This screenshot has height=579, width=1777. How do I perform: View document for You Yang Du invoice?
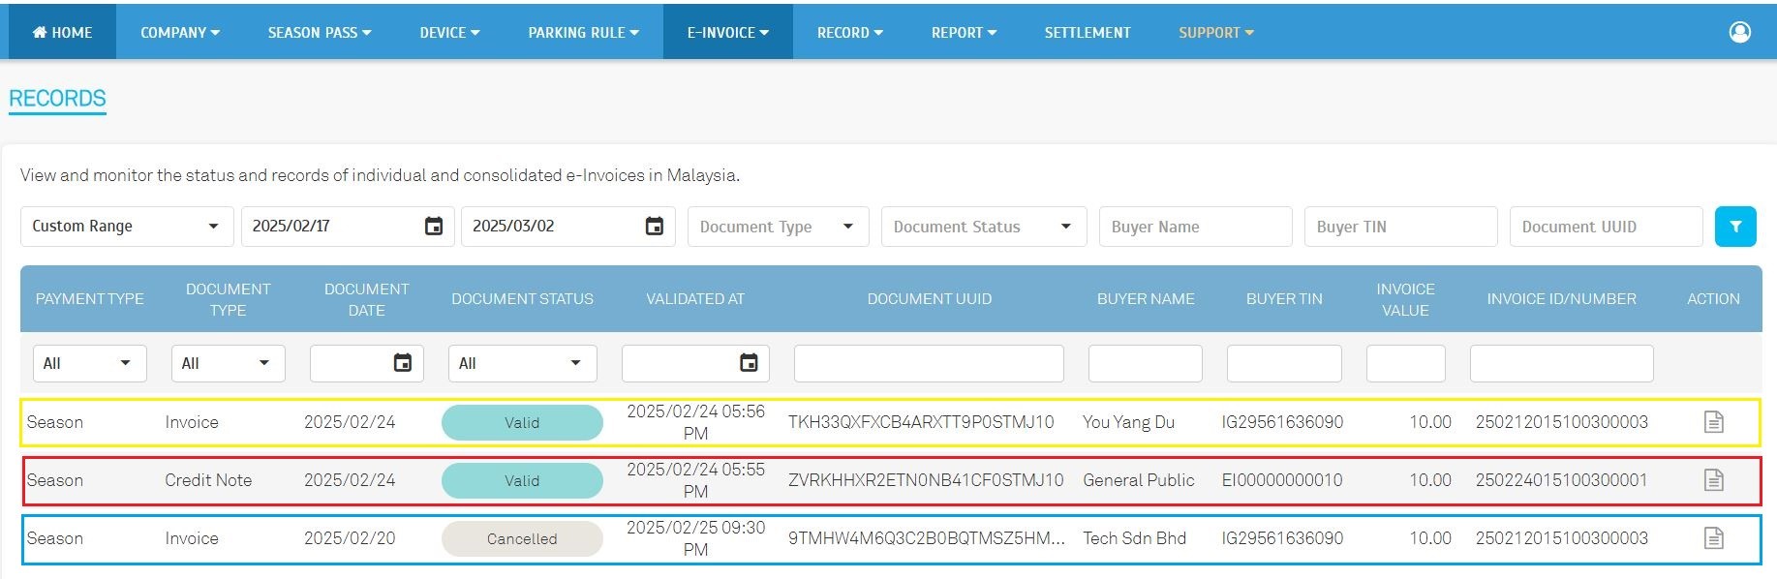pyautogui.click(x=1713, y=422)
